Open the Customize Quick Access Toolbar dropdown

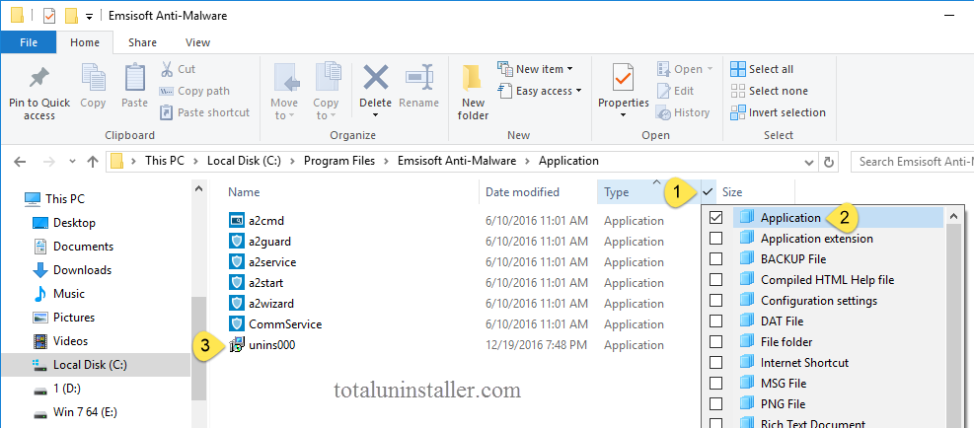click(x=89, y=16)
